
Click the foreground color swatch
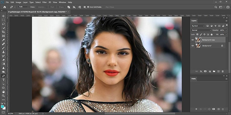pyautogui.click(x=2, y=107)
